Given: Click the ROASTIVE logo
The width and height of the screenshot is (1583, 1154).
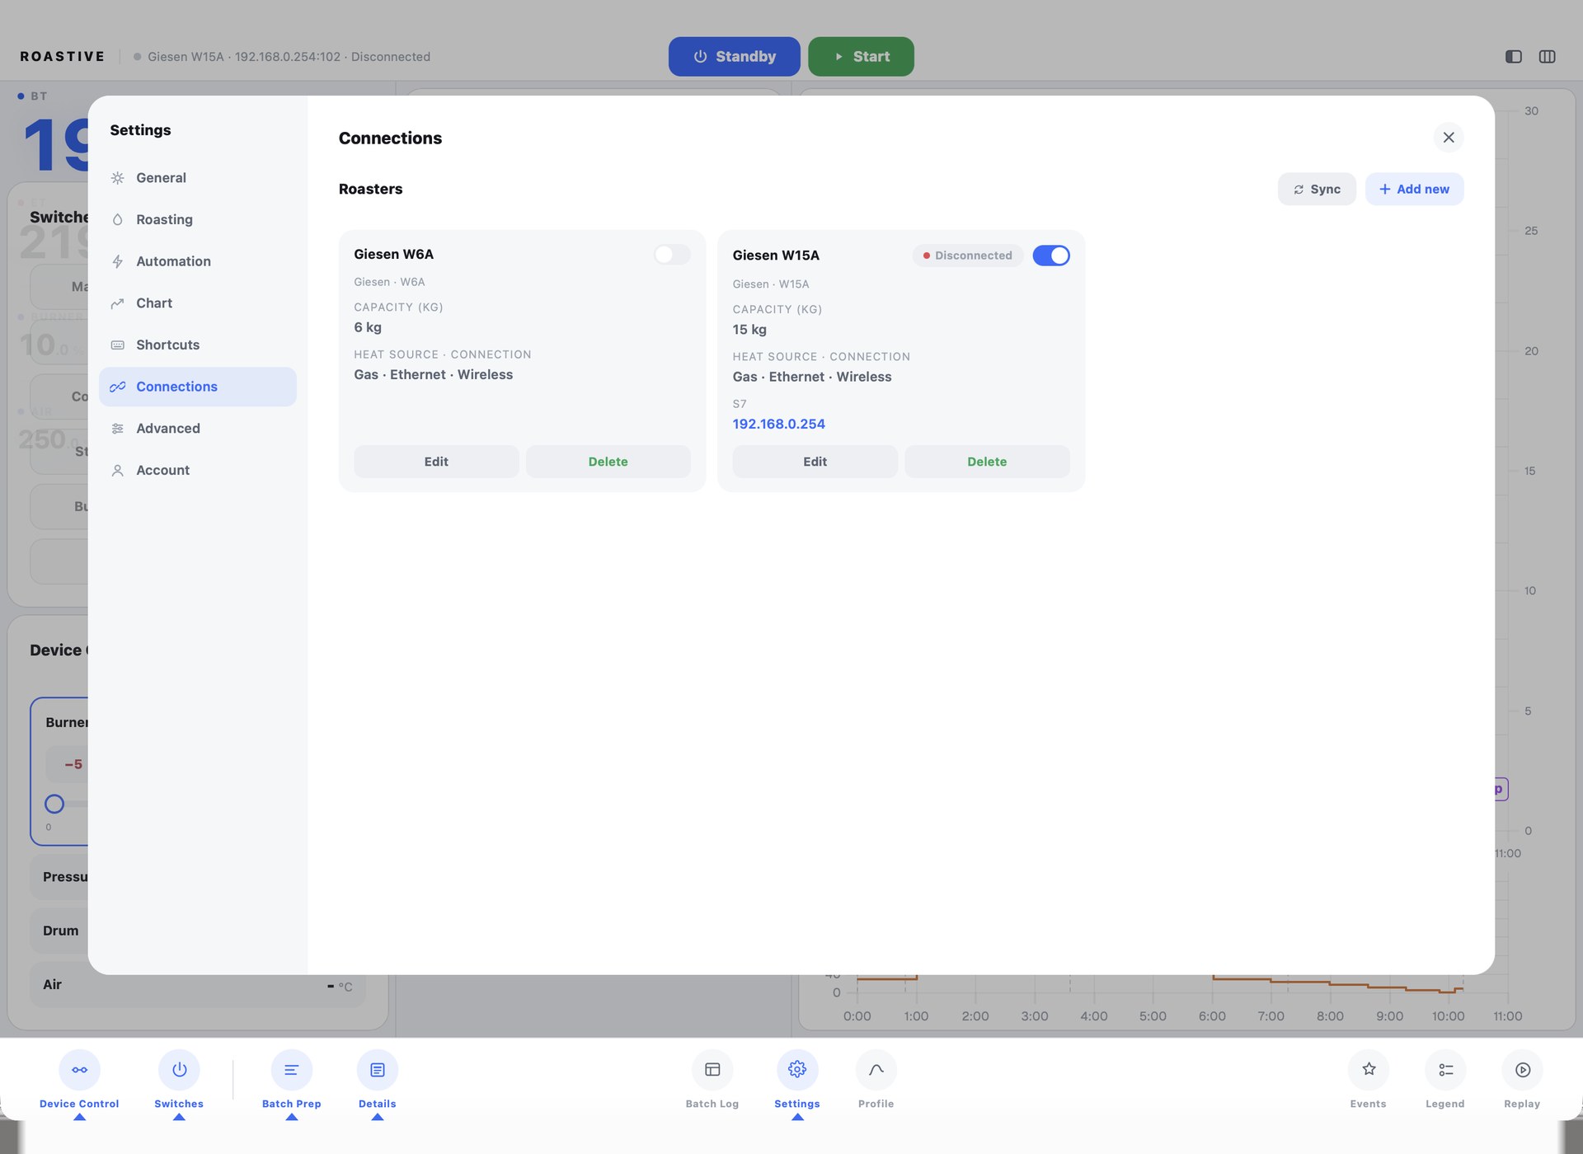Looking at the screenshot, I should 63,57.
